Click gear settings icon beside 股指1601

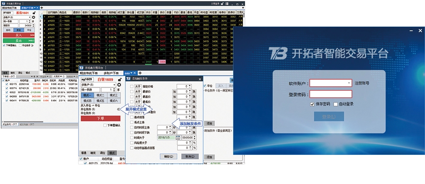tap(33, 17)
